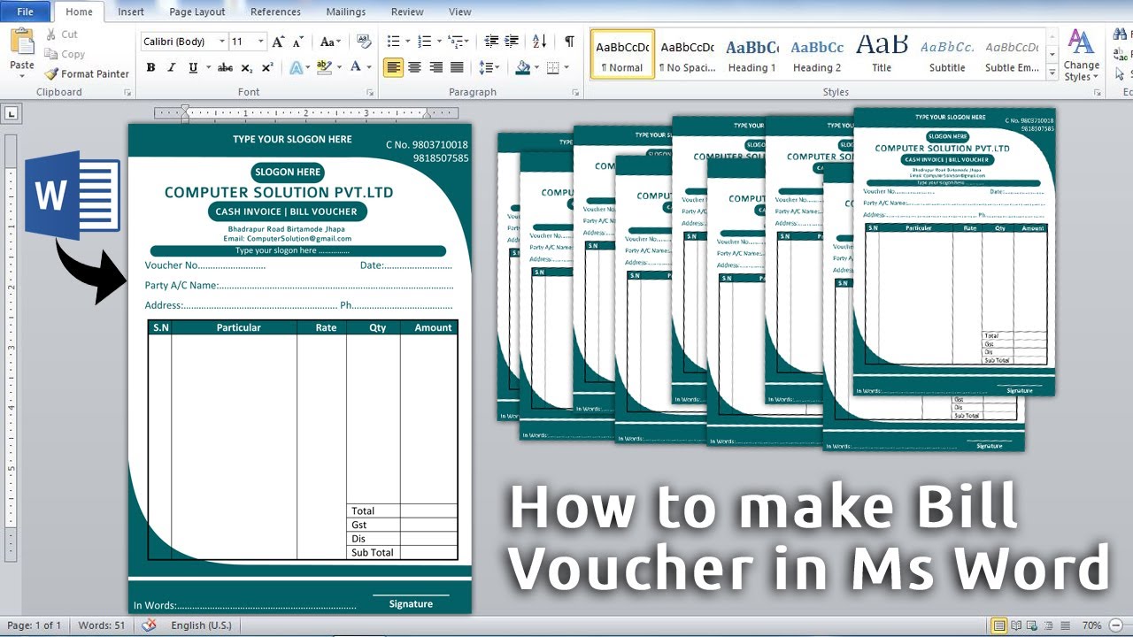Switch to the Mailings tab

pyautogui.click(x=345, y=12)
